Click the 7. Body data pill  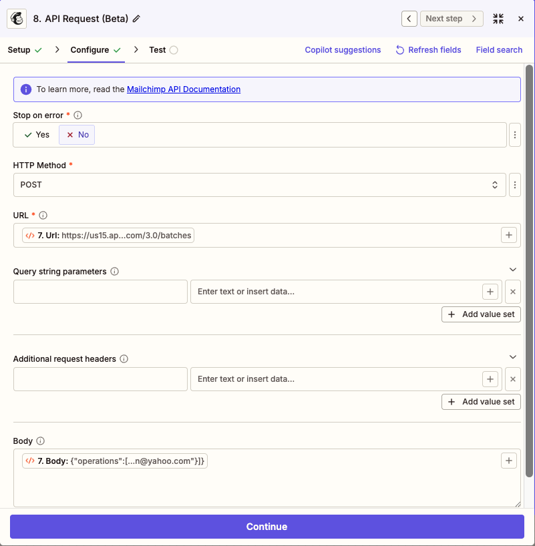click(x=115, y=461)
